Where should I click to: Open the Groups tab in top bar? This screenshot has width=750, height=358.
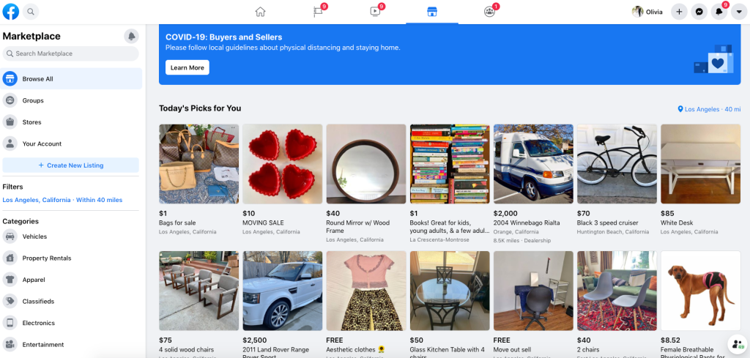coord(489,12)
